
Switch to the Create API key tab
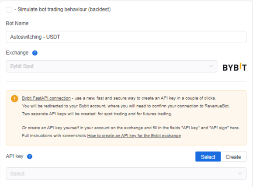tap(233, 157)
